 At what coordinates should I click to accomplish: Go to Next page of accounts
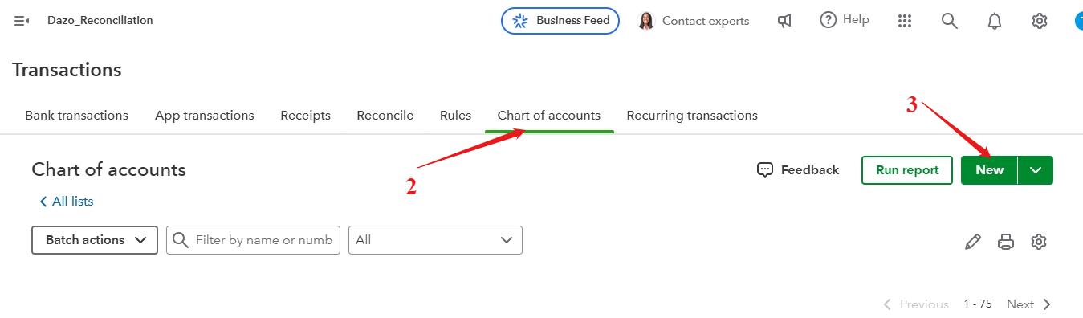(x=1028, y=304)
